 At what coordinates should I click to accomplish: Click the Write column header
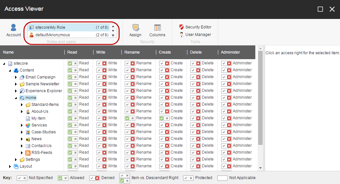click(101, 52)
